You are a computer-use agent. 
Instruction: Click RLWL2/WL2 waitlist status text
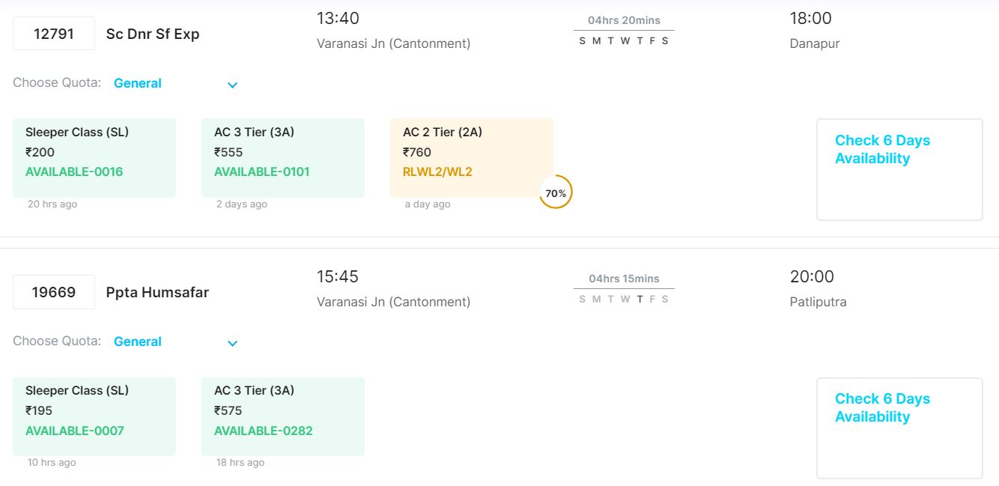[x=437, y=171]
